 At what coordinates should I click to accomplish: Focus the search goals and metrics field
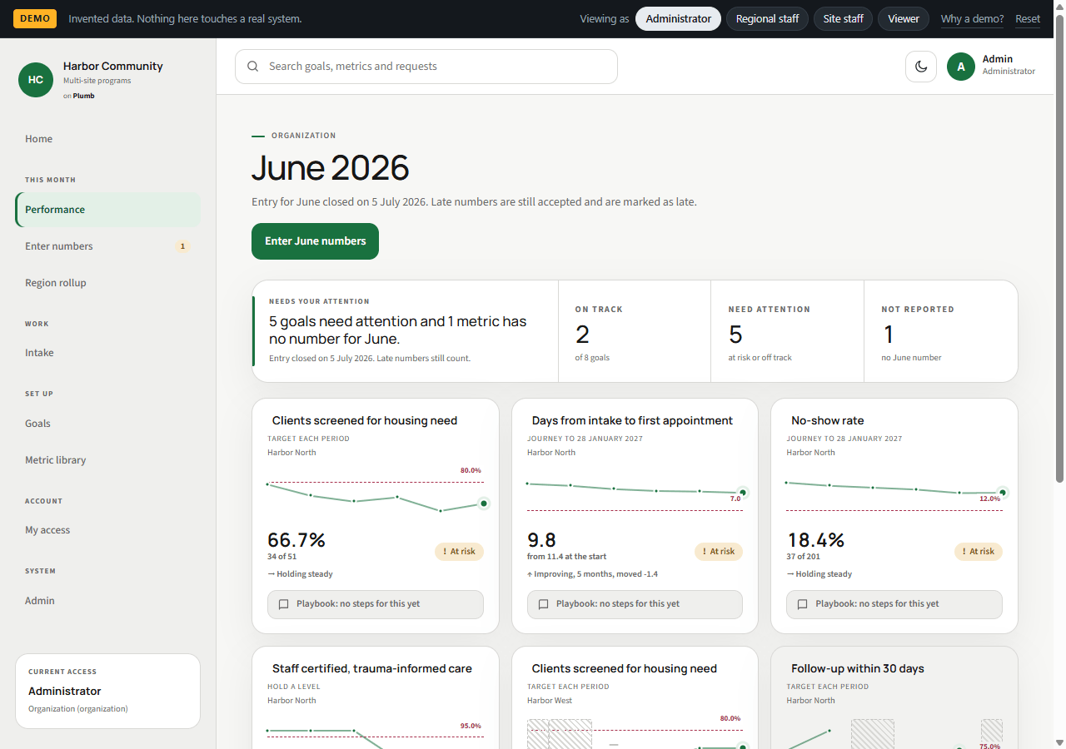(x=426, y=67)
